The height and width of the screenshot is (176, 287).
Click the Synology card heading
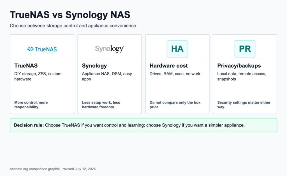94,65
